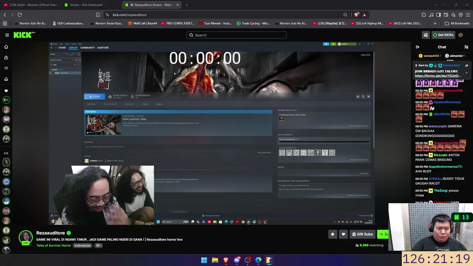Open the Browse icon below Home in sidebar
The width and height of the screenshot is (473, 266).
(6, 58)
